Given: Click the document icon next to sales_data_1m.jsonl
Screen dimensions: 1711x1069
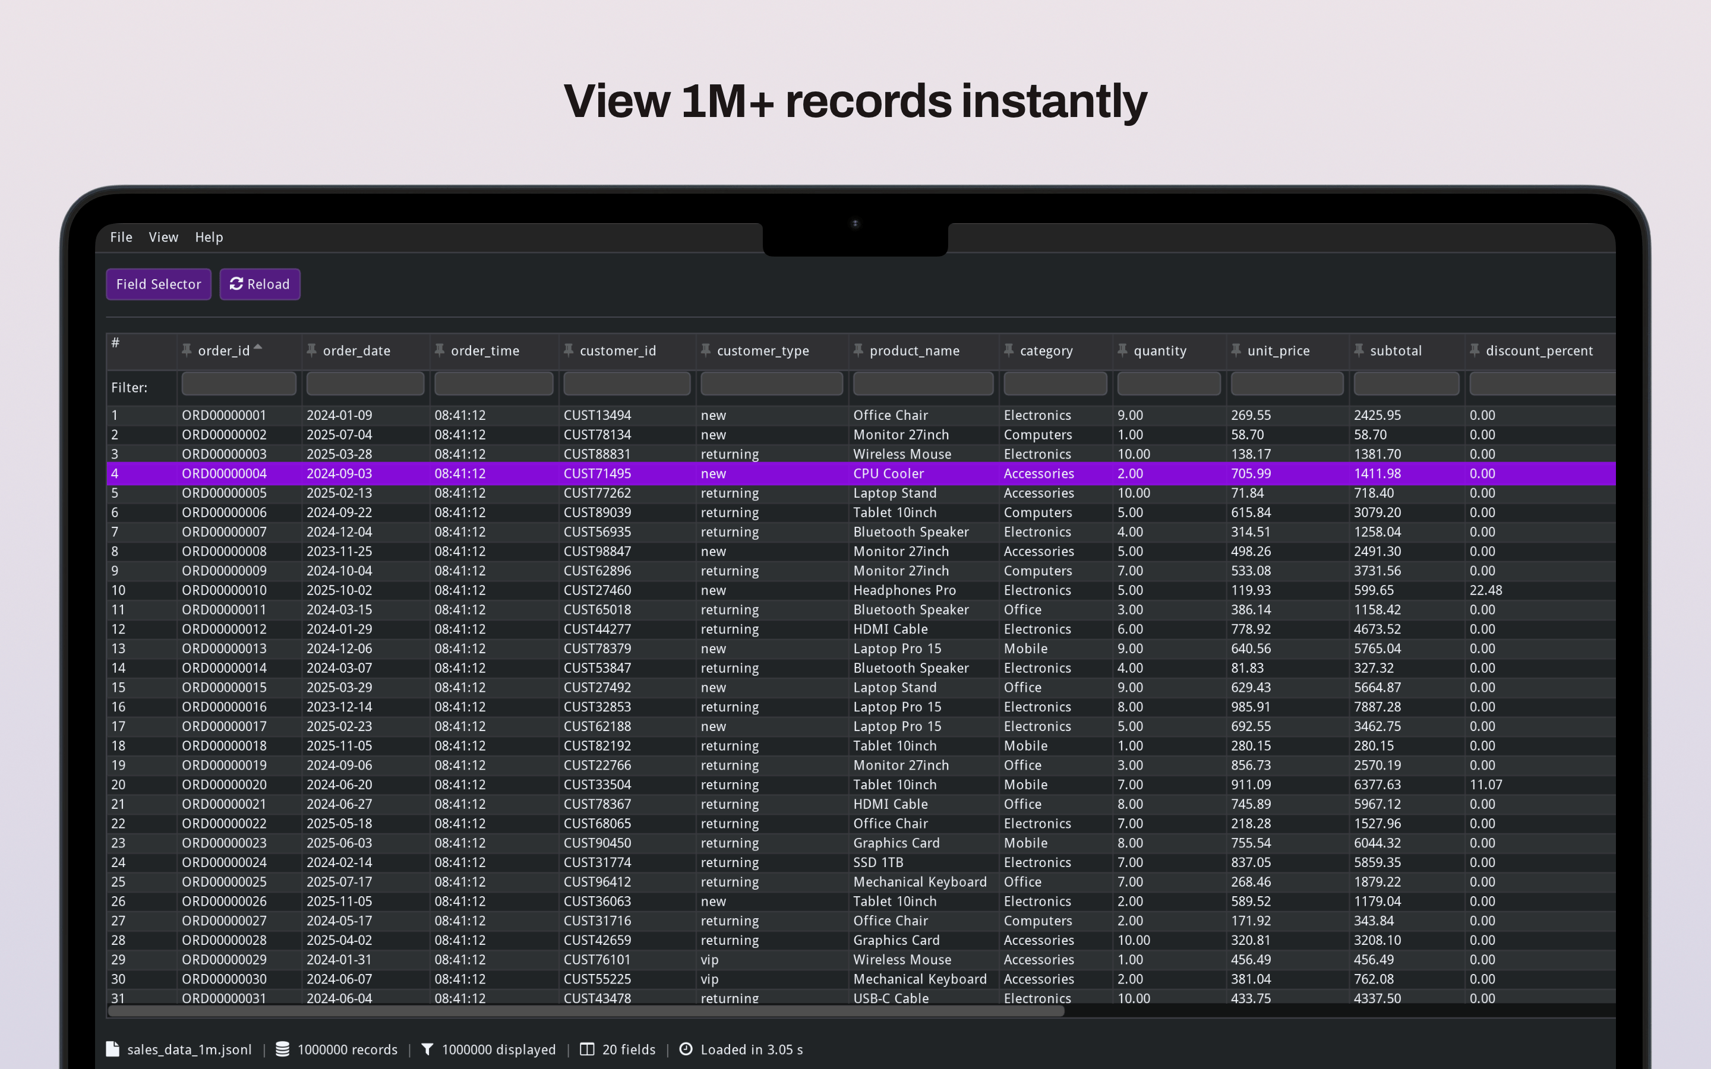Looking at the screenshot, I should (x=112, y=1049).
